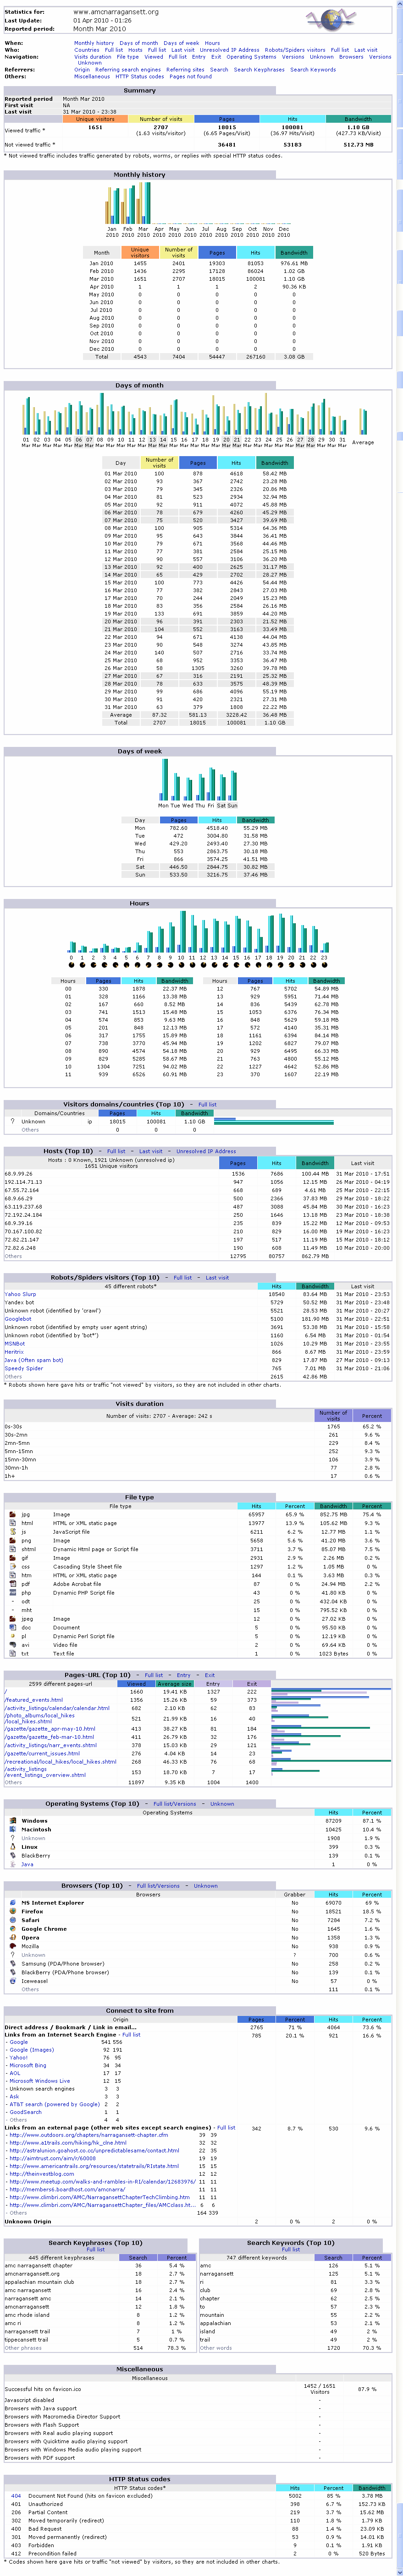Image resolution: width=403 pixels, height=2576 pixels.
Task: Open the Visits duration navigation link
Action: (x=93, y=57)
